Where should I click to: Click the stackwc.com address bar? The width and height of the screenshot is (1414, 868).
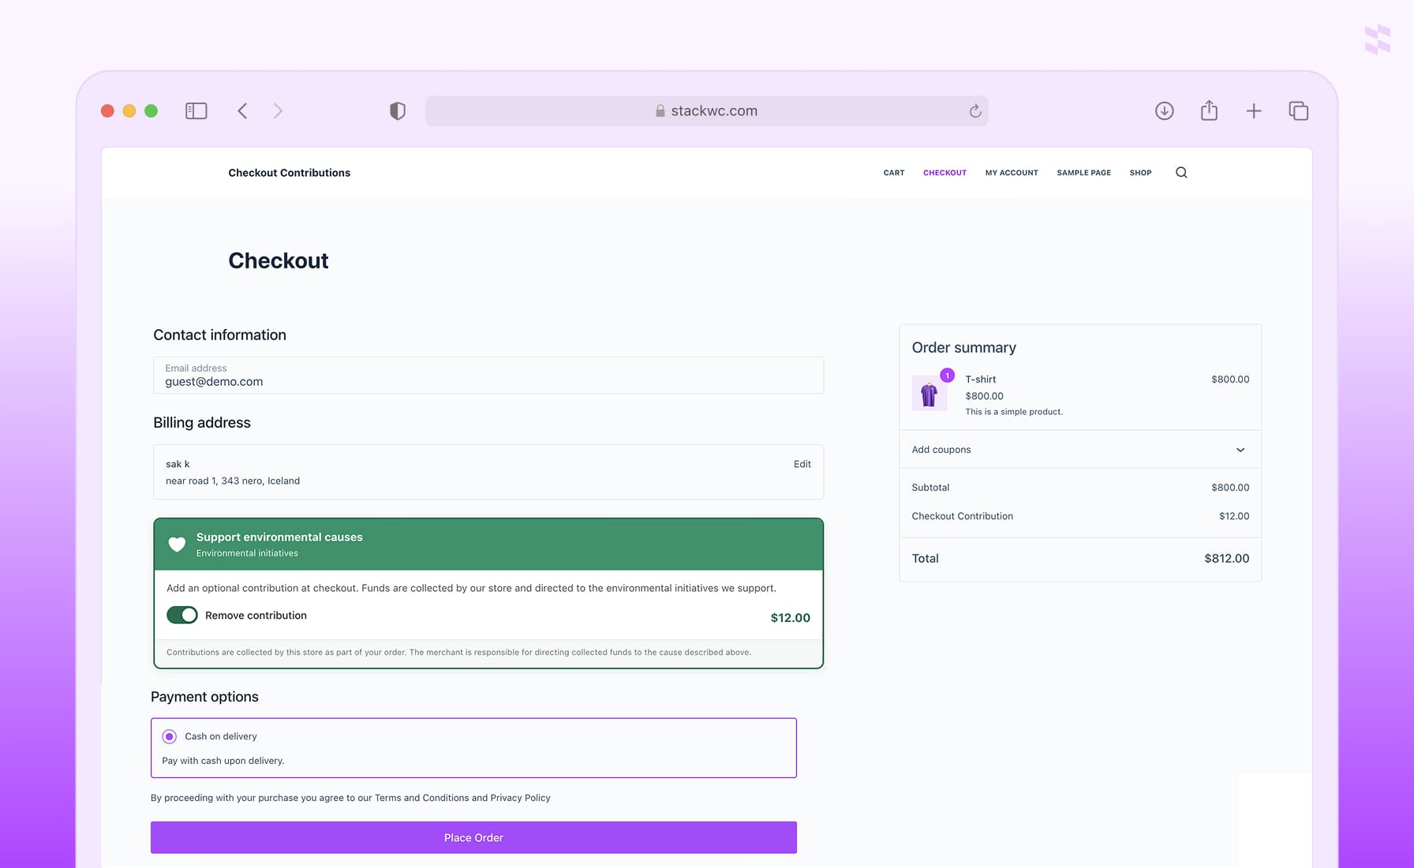pos(706,111)
